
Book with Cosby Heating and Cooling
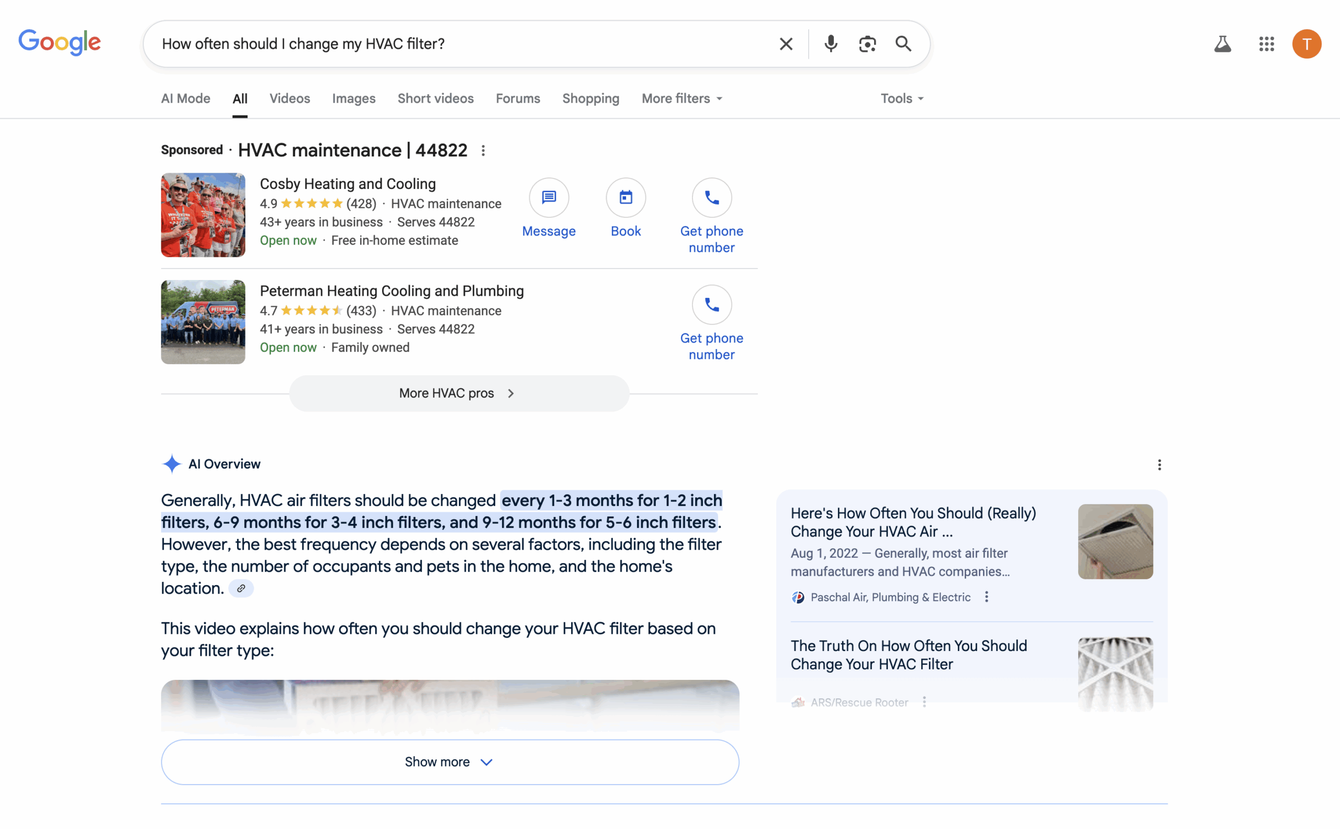click(x=626, y=208)
